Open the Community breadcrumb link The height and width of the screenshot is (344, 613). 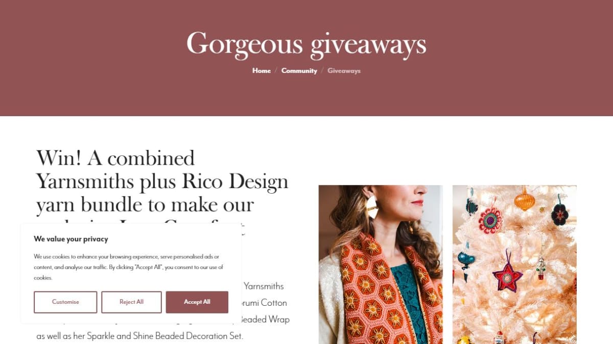[299, 71]
